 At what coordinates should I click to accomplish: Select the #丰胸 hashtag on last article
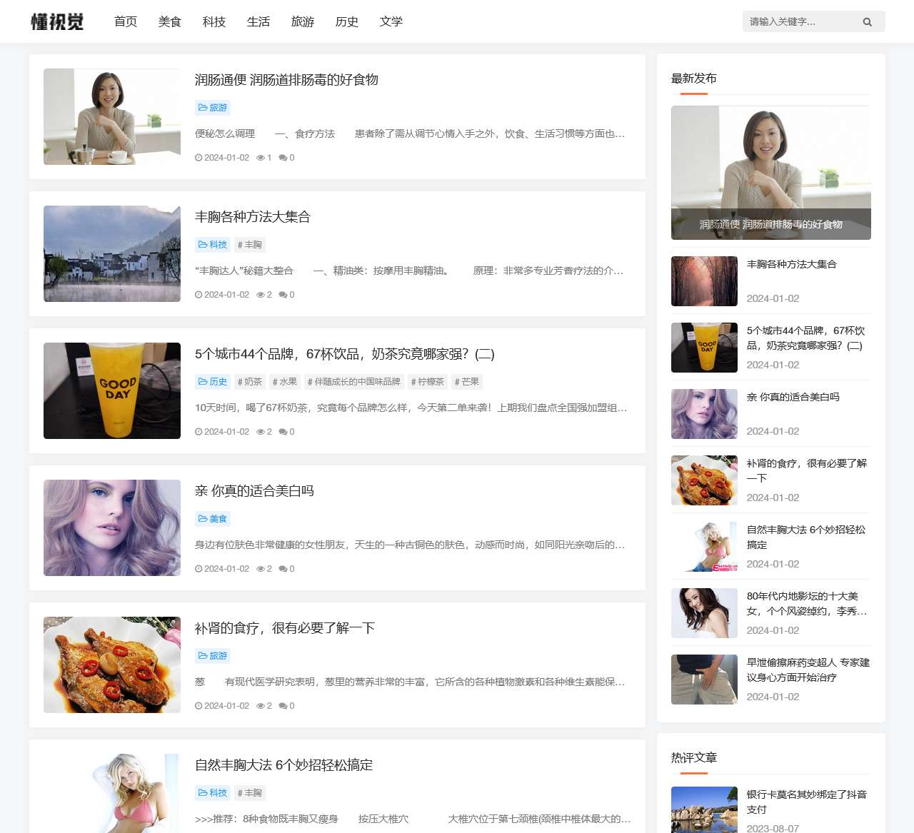[x=250, y=792]
